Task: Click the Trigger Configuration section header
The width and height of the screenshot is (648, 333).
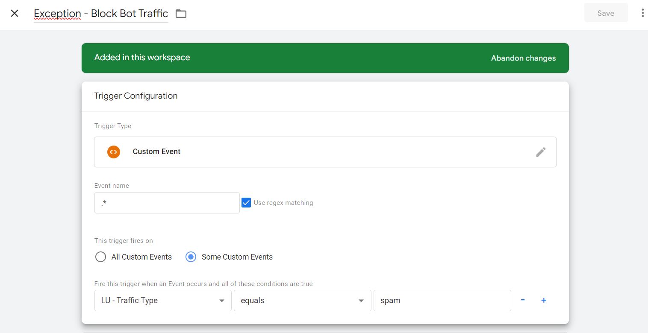Action: [x=136, y=96]
